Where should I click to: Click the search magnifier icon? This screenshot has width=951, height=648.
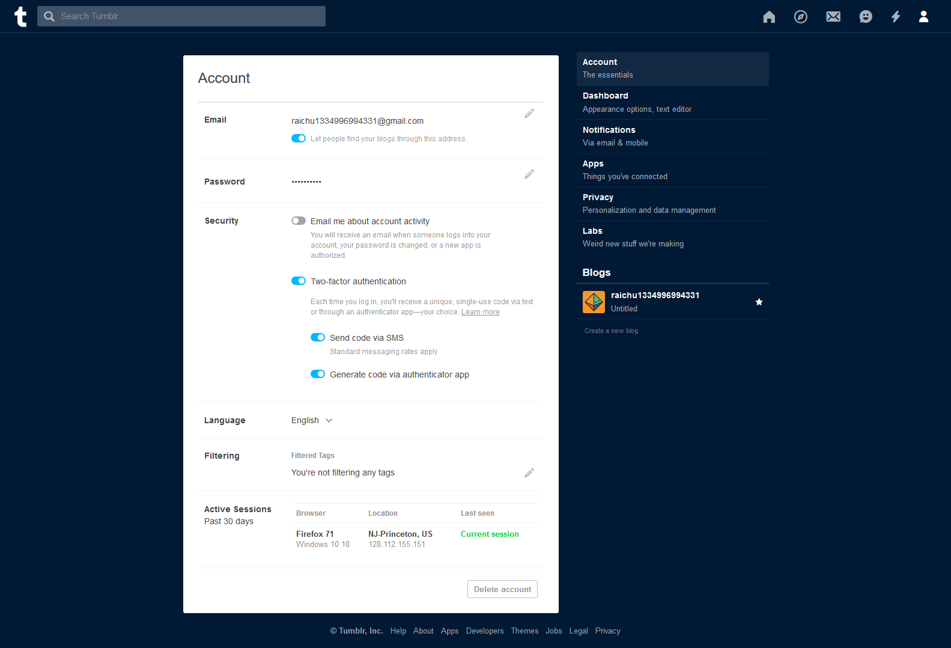(x=49, y=16)
